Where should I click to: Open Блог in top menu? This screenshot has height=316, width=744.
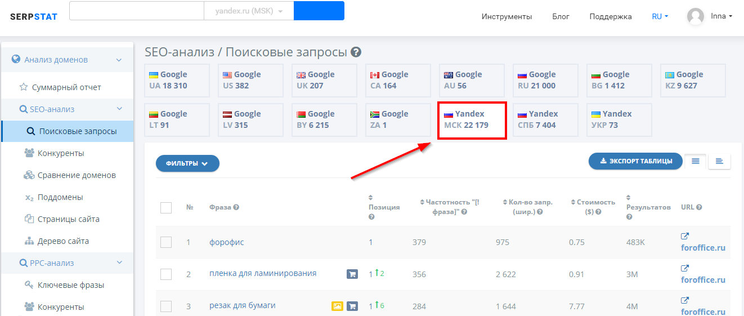pyautogui.click(x=561, y=16)
